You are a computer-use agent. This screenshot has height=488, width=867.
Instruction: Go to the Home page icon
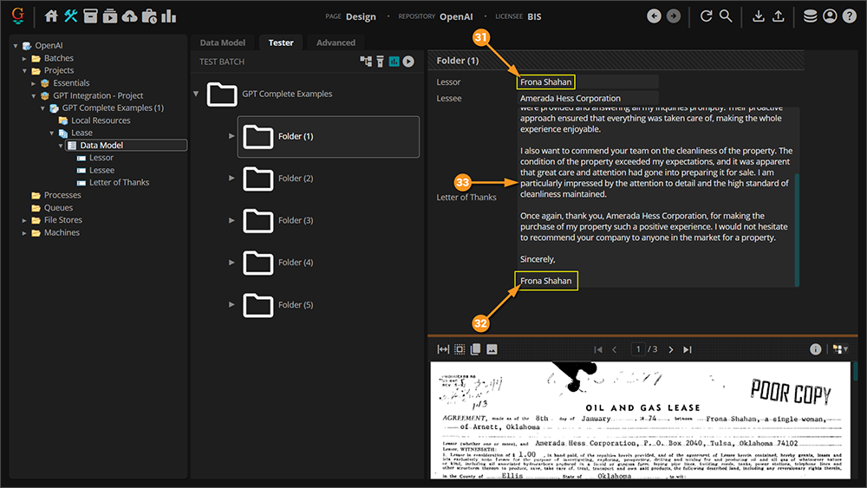pyautogui.click(x=51, y=16)
